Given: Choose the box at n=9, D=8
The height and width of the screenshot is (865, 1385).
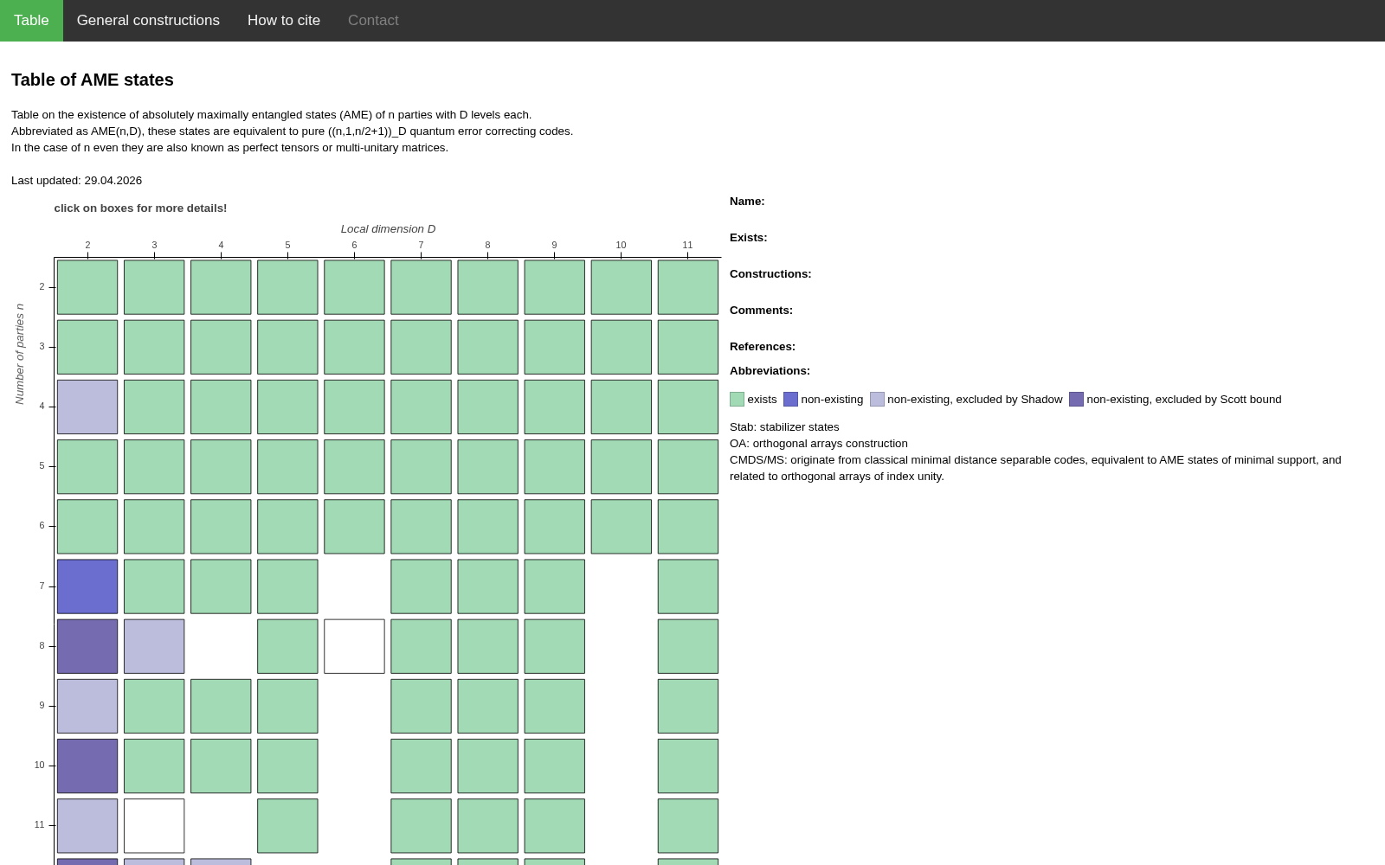Looking at the screenshot, I should point(487,706).
